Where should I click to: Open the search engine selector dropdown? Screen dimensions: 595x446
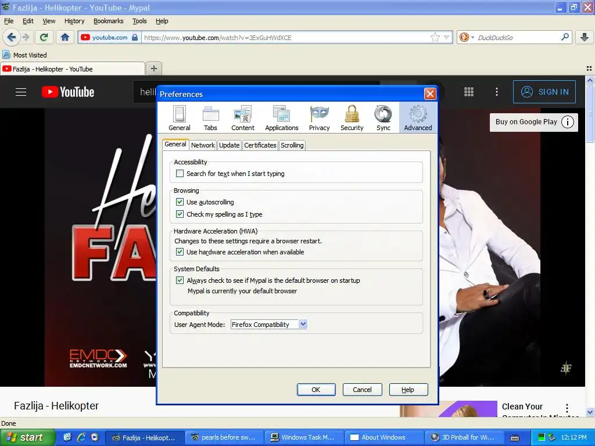coord(467,37)
